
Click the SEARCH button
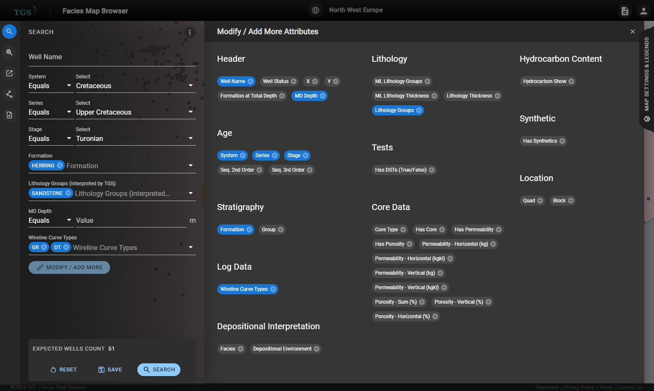point(159,370)
